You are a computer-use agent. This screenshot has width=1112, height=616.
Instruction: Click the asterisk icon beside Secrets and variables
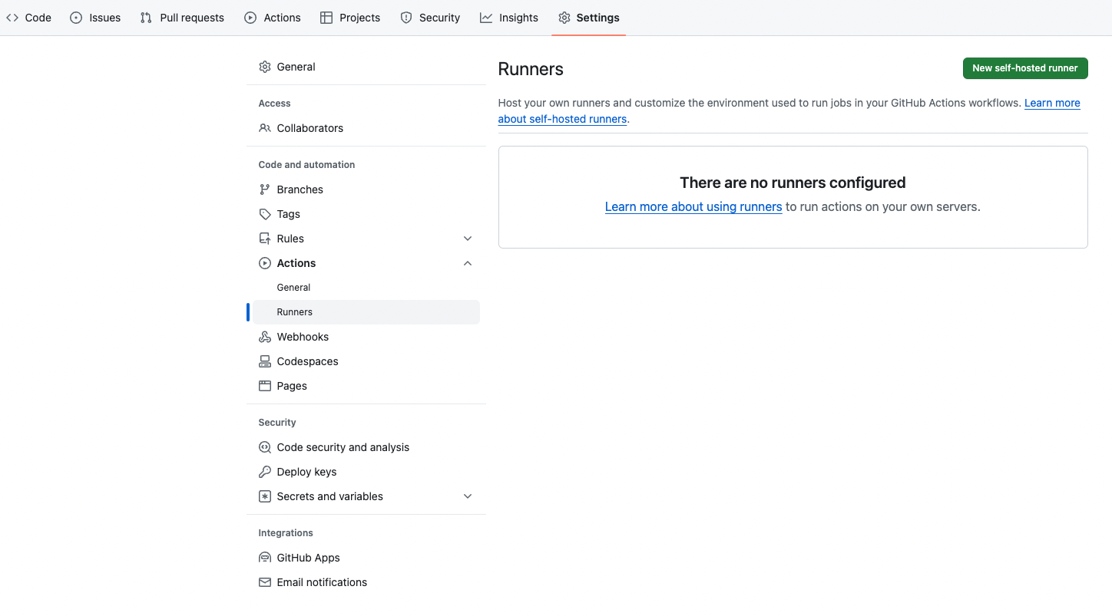pos(265,496)
